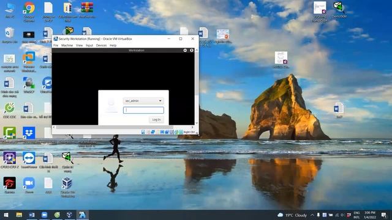Click the Windows Start button

pos(6,215)
